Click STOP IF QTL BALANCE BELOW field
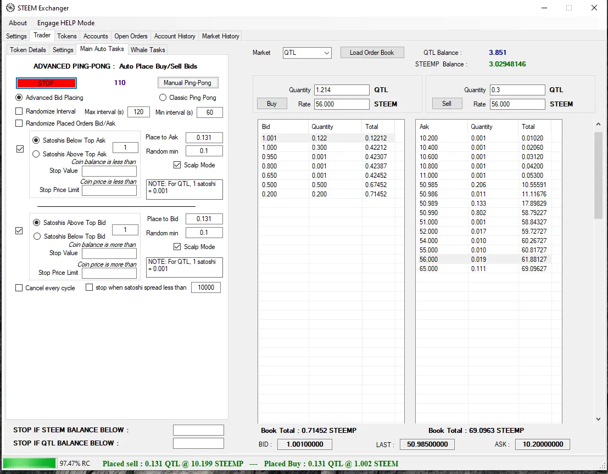 tap(198, 443)
